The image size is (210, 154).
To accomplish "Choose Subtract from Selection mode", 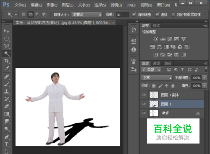I will (x=37, y=14).
